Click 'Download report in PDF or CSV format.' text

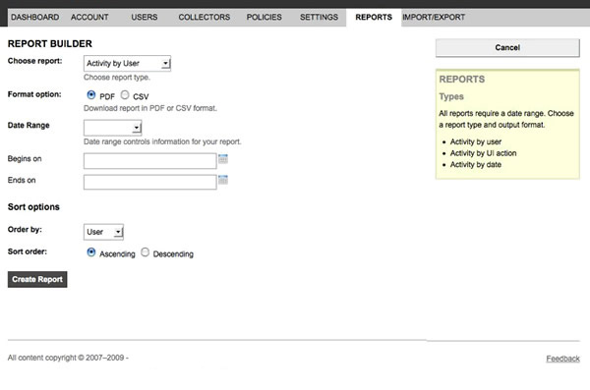(150, 108)
